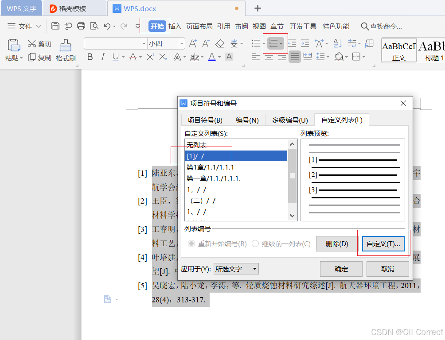Open the borders dropdown arrow
Viewport: 445px width, 340px height.
(x=363, y=57)
